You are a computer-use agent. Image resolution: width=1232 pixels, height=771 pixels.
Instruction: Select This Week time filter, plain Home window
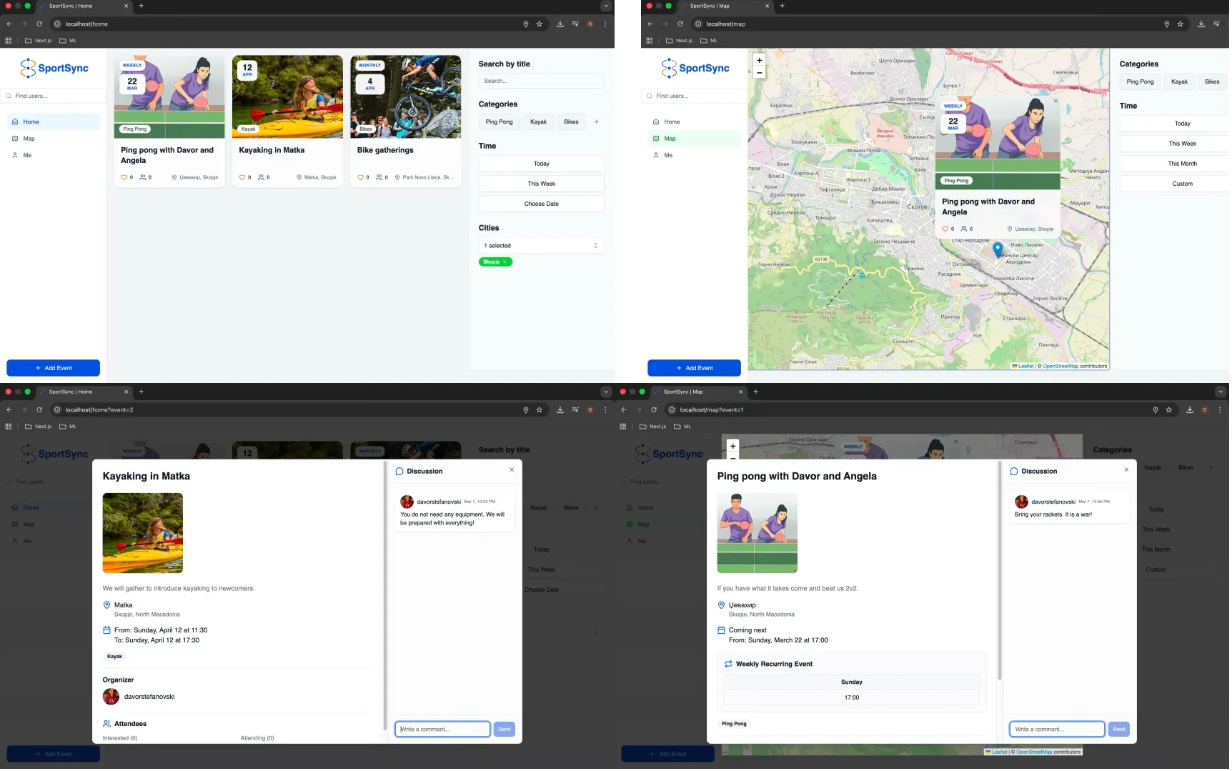pos(542,184)
